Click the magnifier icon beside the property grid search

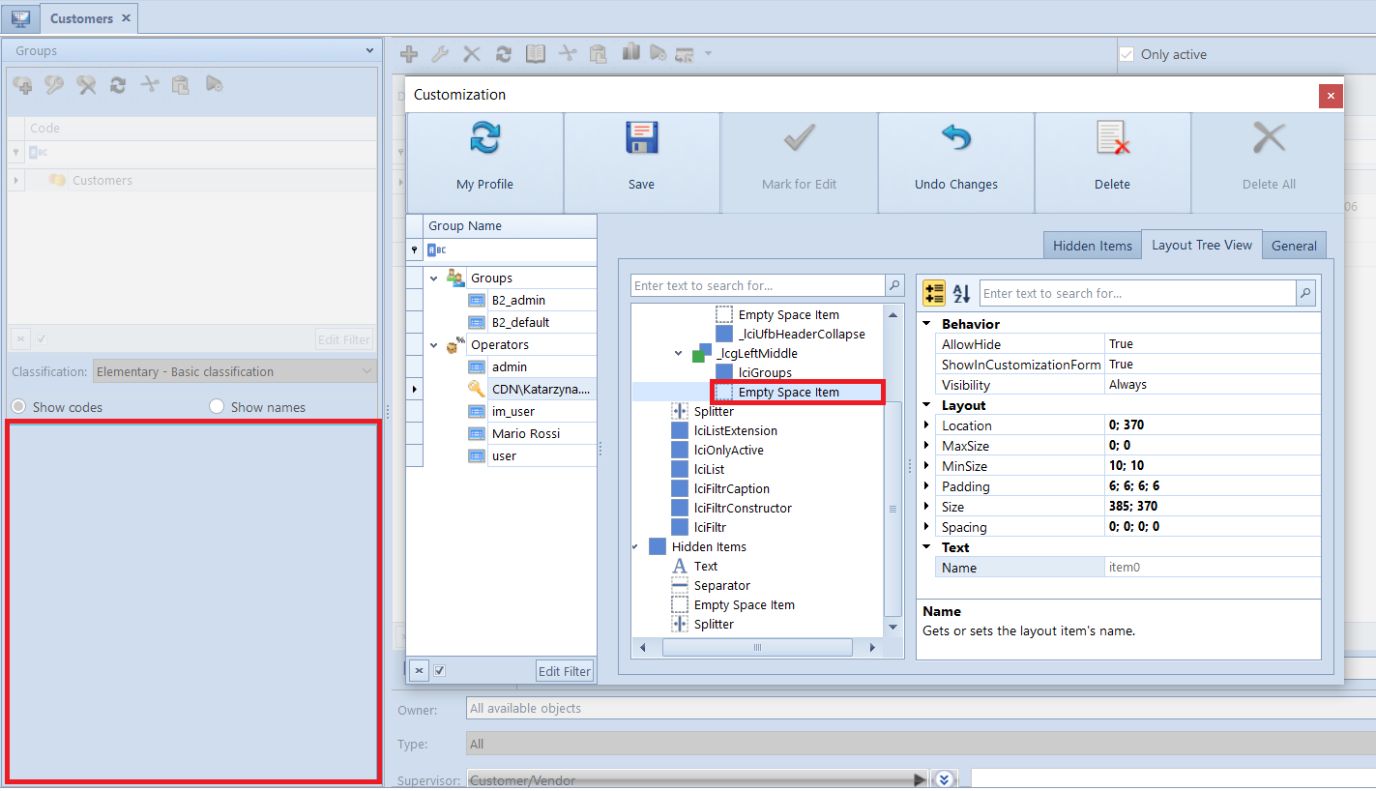tap(1305, 293)
